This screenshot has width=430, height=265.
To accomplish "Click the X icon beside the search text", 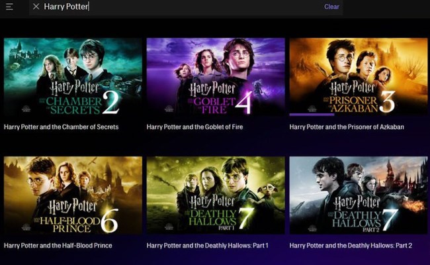I will click(x=36, y=7).
